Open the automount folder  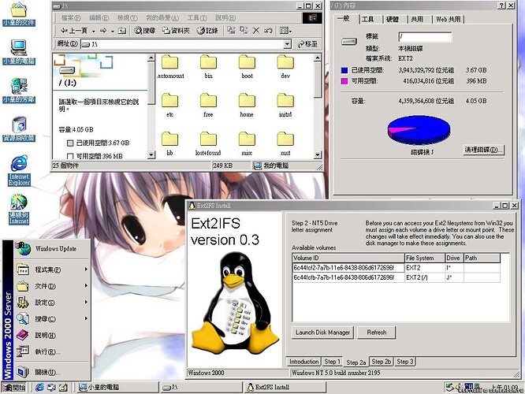tap(170, 67)
